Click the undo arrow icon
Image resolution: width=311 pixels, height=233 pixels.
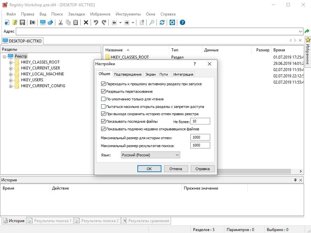pos(96,22)
